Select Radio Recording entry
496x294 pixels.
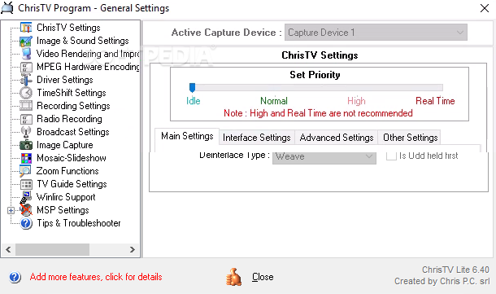click(x=69, y=119)
